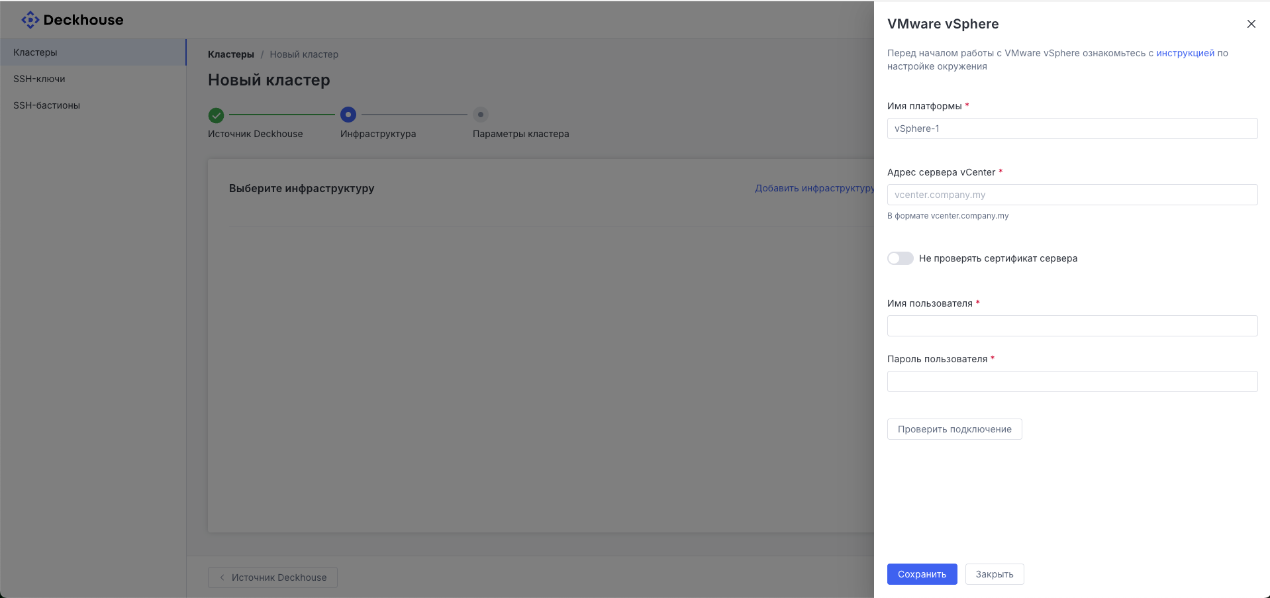Image resolution: width=1270 pixels, height=598 pixels.
Task: Focus the Пароль пользователя input field
Action: pyautogui.click(x=1072, y=381)
